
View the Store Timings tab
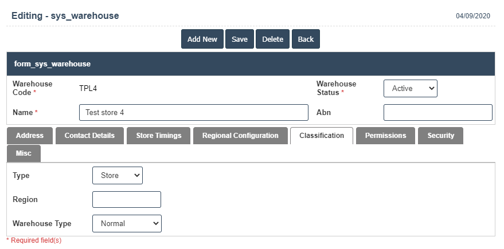158,136
